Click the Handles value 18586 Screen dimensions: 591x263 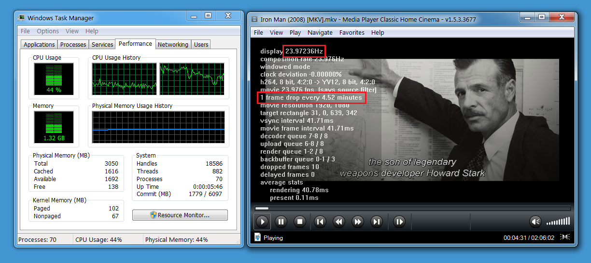pyautogui.click(x=214, y=164)
